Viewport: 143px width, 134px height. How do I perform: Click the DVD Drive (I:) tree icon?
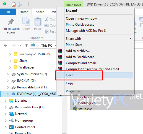(14, 93)
